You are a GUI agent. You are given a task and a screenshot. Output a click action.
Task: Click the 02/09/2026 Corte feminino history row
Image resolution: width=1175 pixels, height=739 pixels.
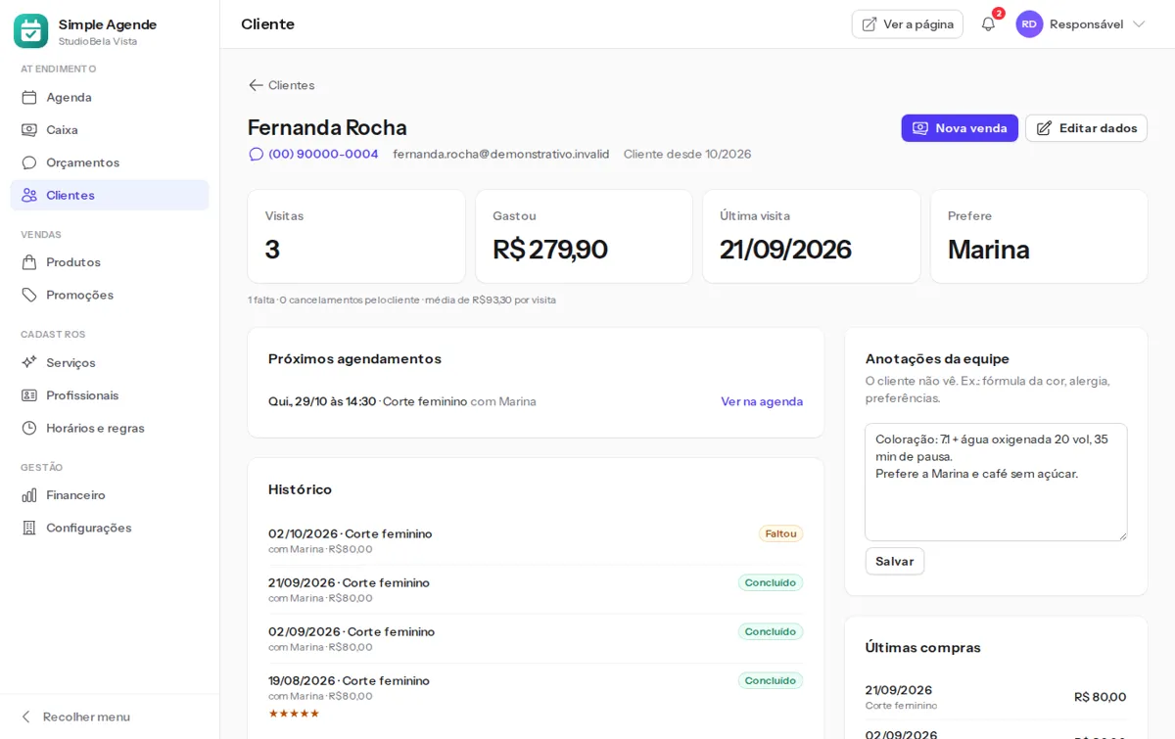coord(536,638)
